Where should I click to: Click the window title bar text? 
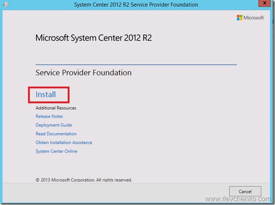(x=136, y=5)
